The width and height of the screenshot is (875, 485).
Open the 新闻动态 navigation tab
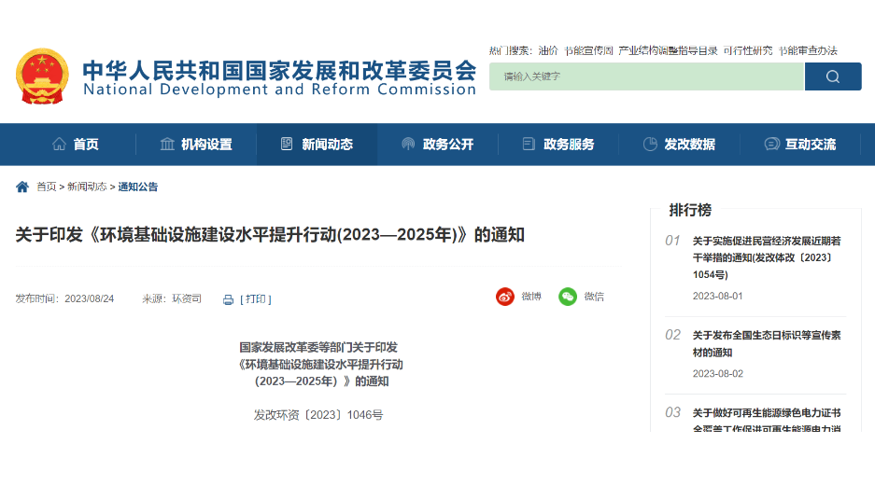coord(318,145)
